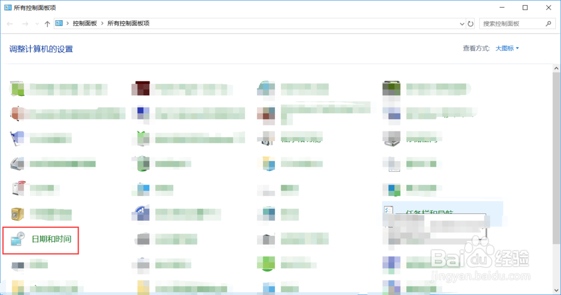Click the calendar clock icon beside 日期和时间

[x=17, y=239]
